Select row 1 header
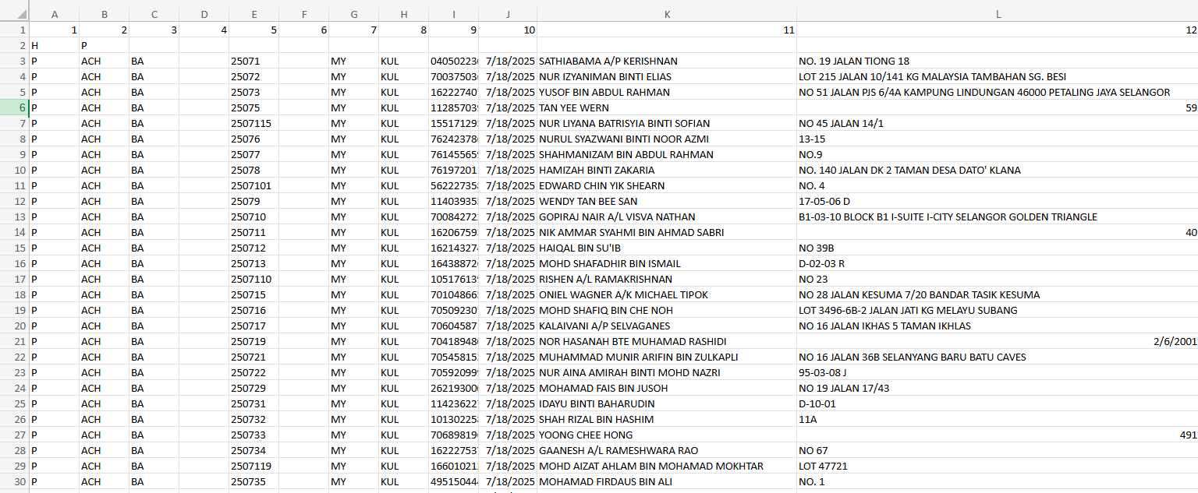Viewport: 1198px width, 493px height. pyautogui.click(x=15, y=30)
